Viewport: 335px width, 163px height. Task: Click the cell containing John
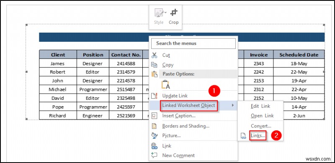58,81
